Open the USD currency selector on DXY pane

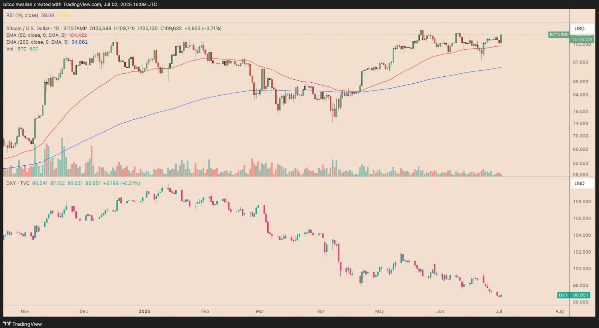(582, 183)
